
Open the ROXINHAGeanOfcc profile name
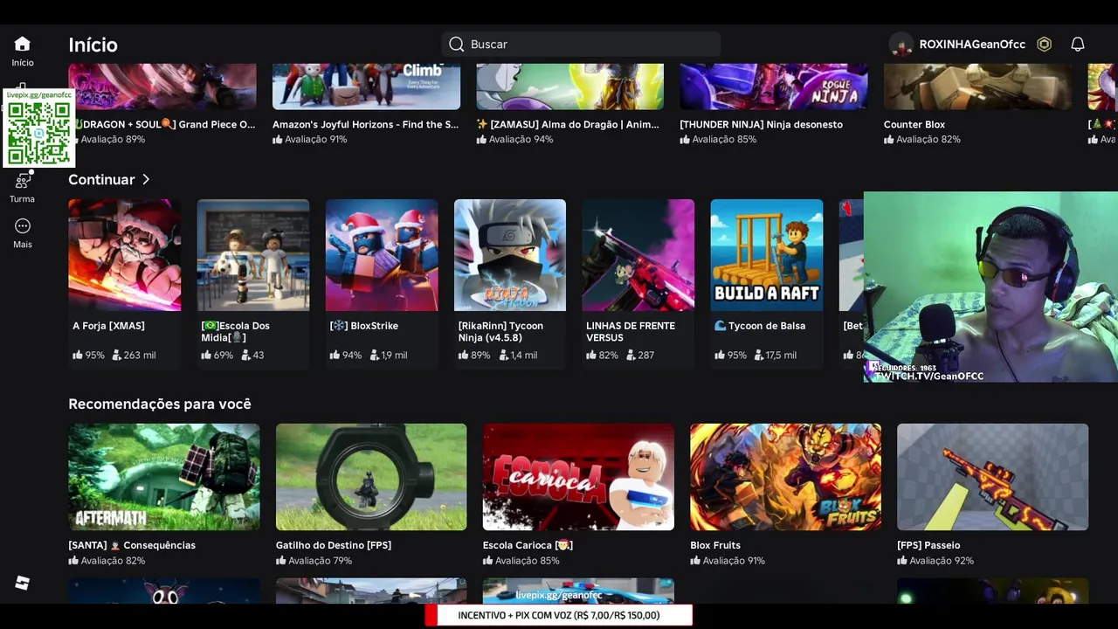(972, 45)
